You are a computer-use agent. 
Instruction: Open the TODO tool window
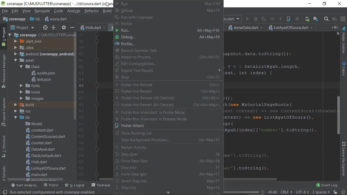pos(51,185)
